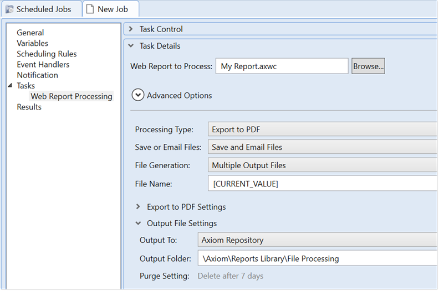Toggle the Advanced Options circle chevron

point(138,95)
